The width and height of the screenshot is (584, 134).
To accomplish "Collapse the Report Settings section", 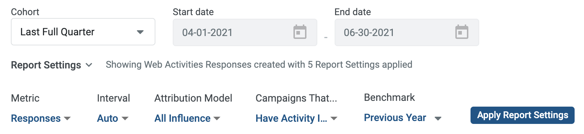I will point(52,65).
